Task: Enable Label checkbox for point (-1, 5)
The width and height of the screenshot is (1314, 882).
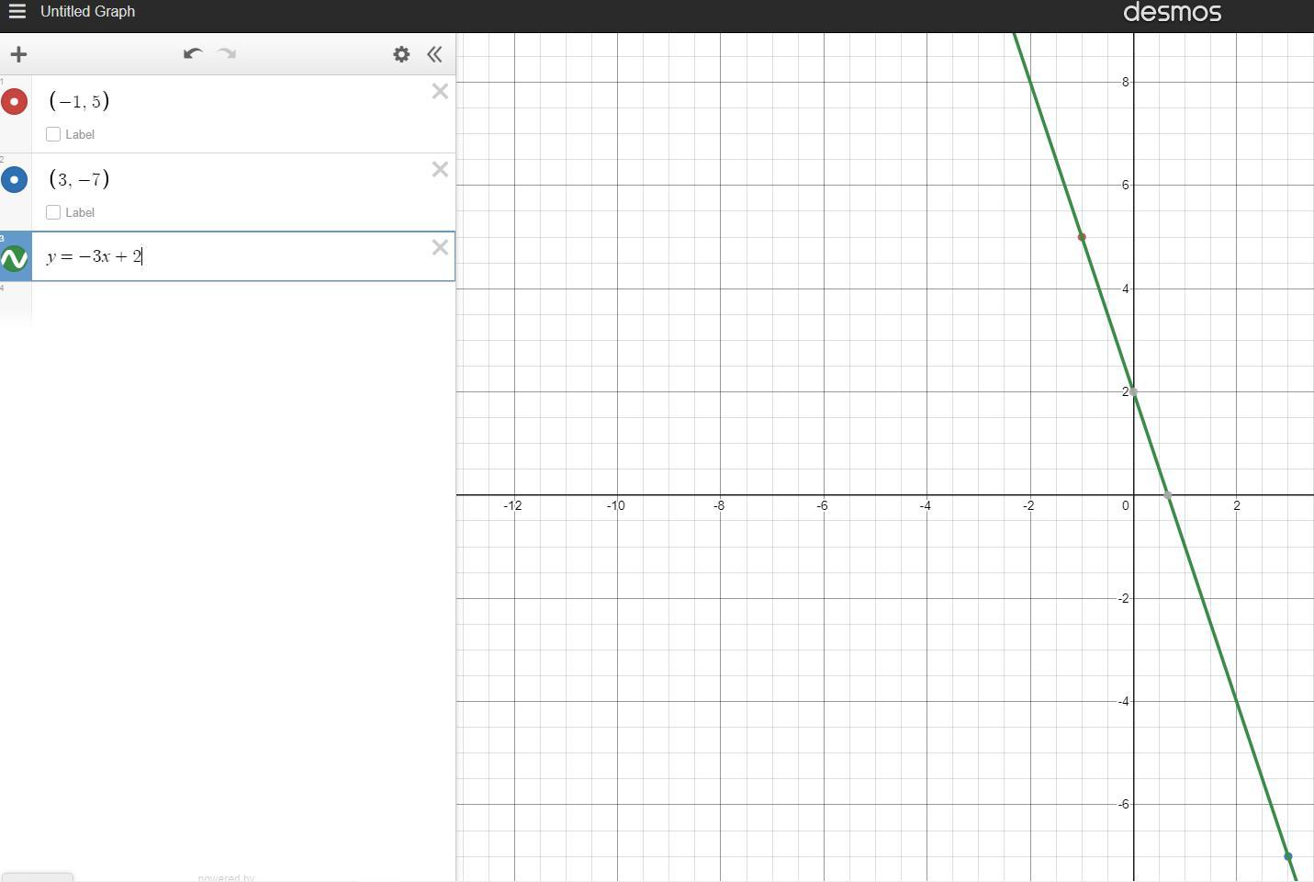Action: point(53,134)
